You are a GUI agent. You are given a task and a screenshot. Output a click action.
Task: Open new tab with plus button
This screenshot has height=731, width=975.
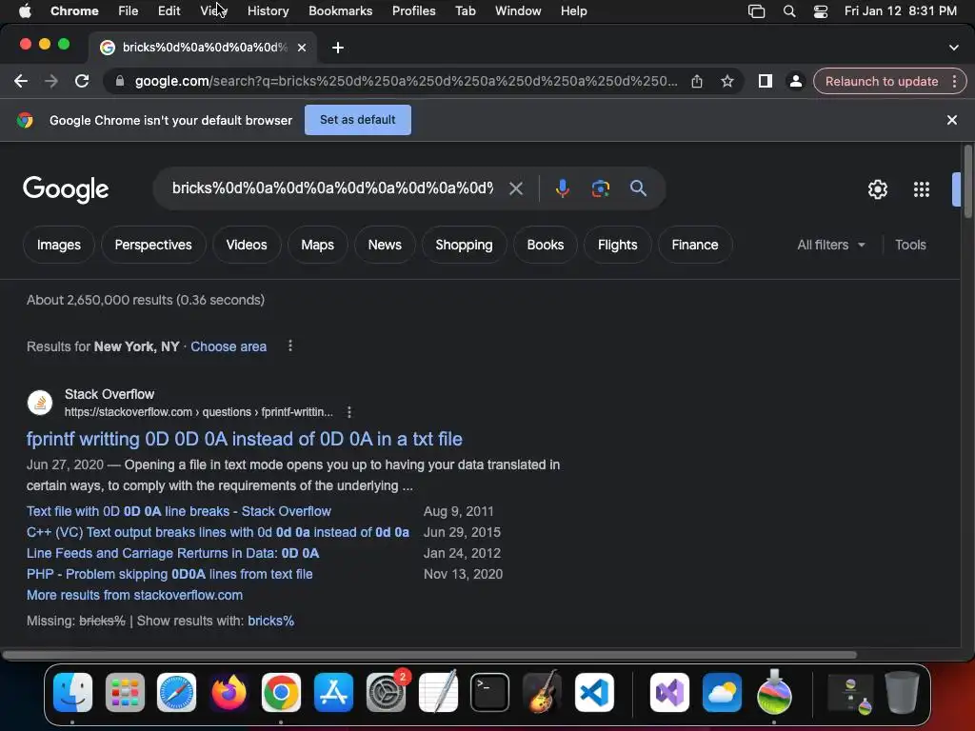pos(338,48)
